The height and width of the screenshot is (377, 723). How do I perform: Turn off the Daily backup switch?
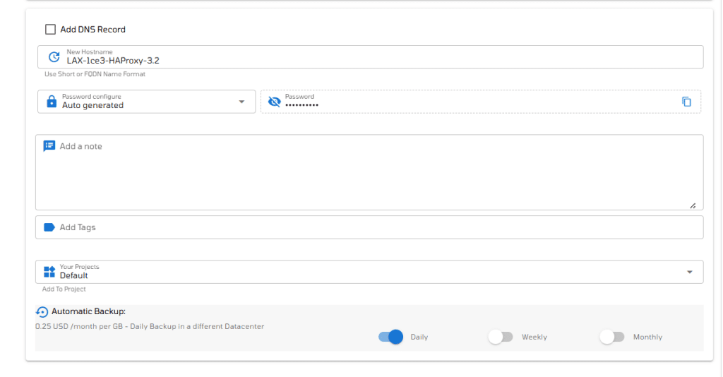pos(390,337)
